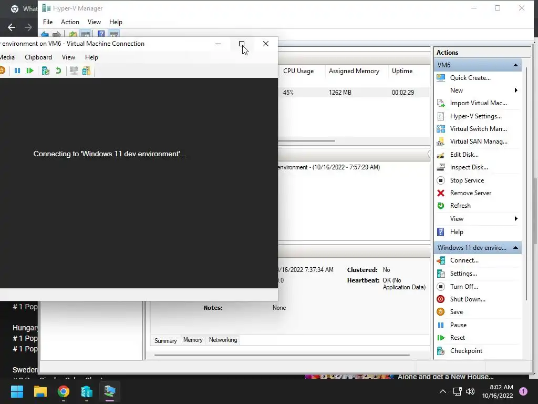Viewport: 538px width, 404px height.
Task: Click Turn Off action in Actions pane
Action: (x=464, y=287)
